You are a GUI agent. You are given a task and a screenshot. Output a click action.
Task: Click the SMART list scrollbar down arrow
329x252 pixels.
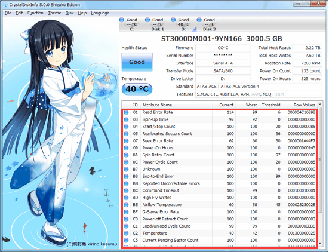(320, 244)
